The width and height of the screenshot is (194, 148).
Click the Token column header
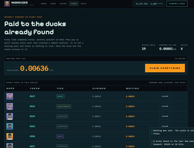point(35,88)
